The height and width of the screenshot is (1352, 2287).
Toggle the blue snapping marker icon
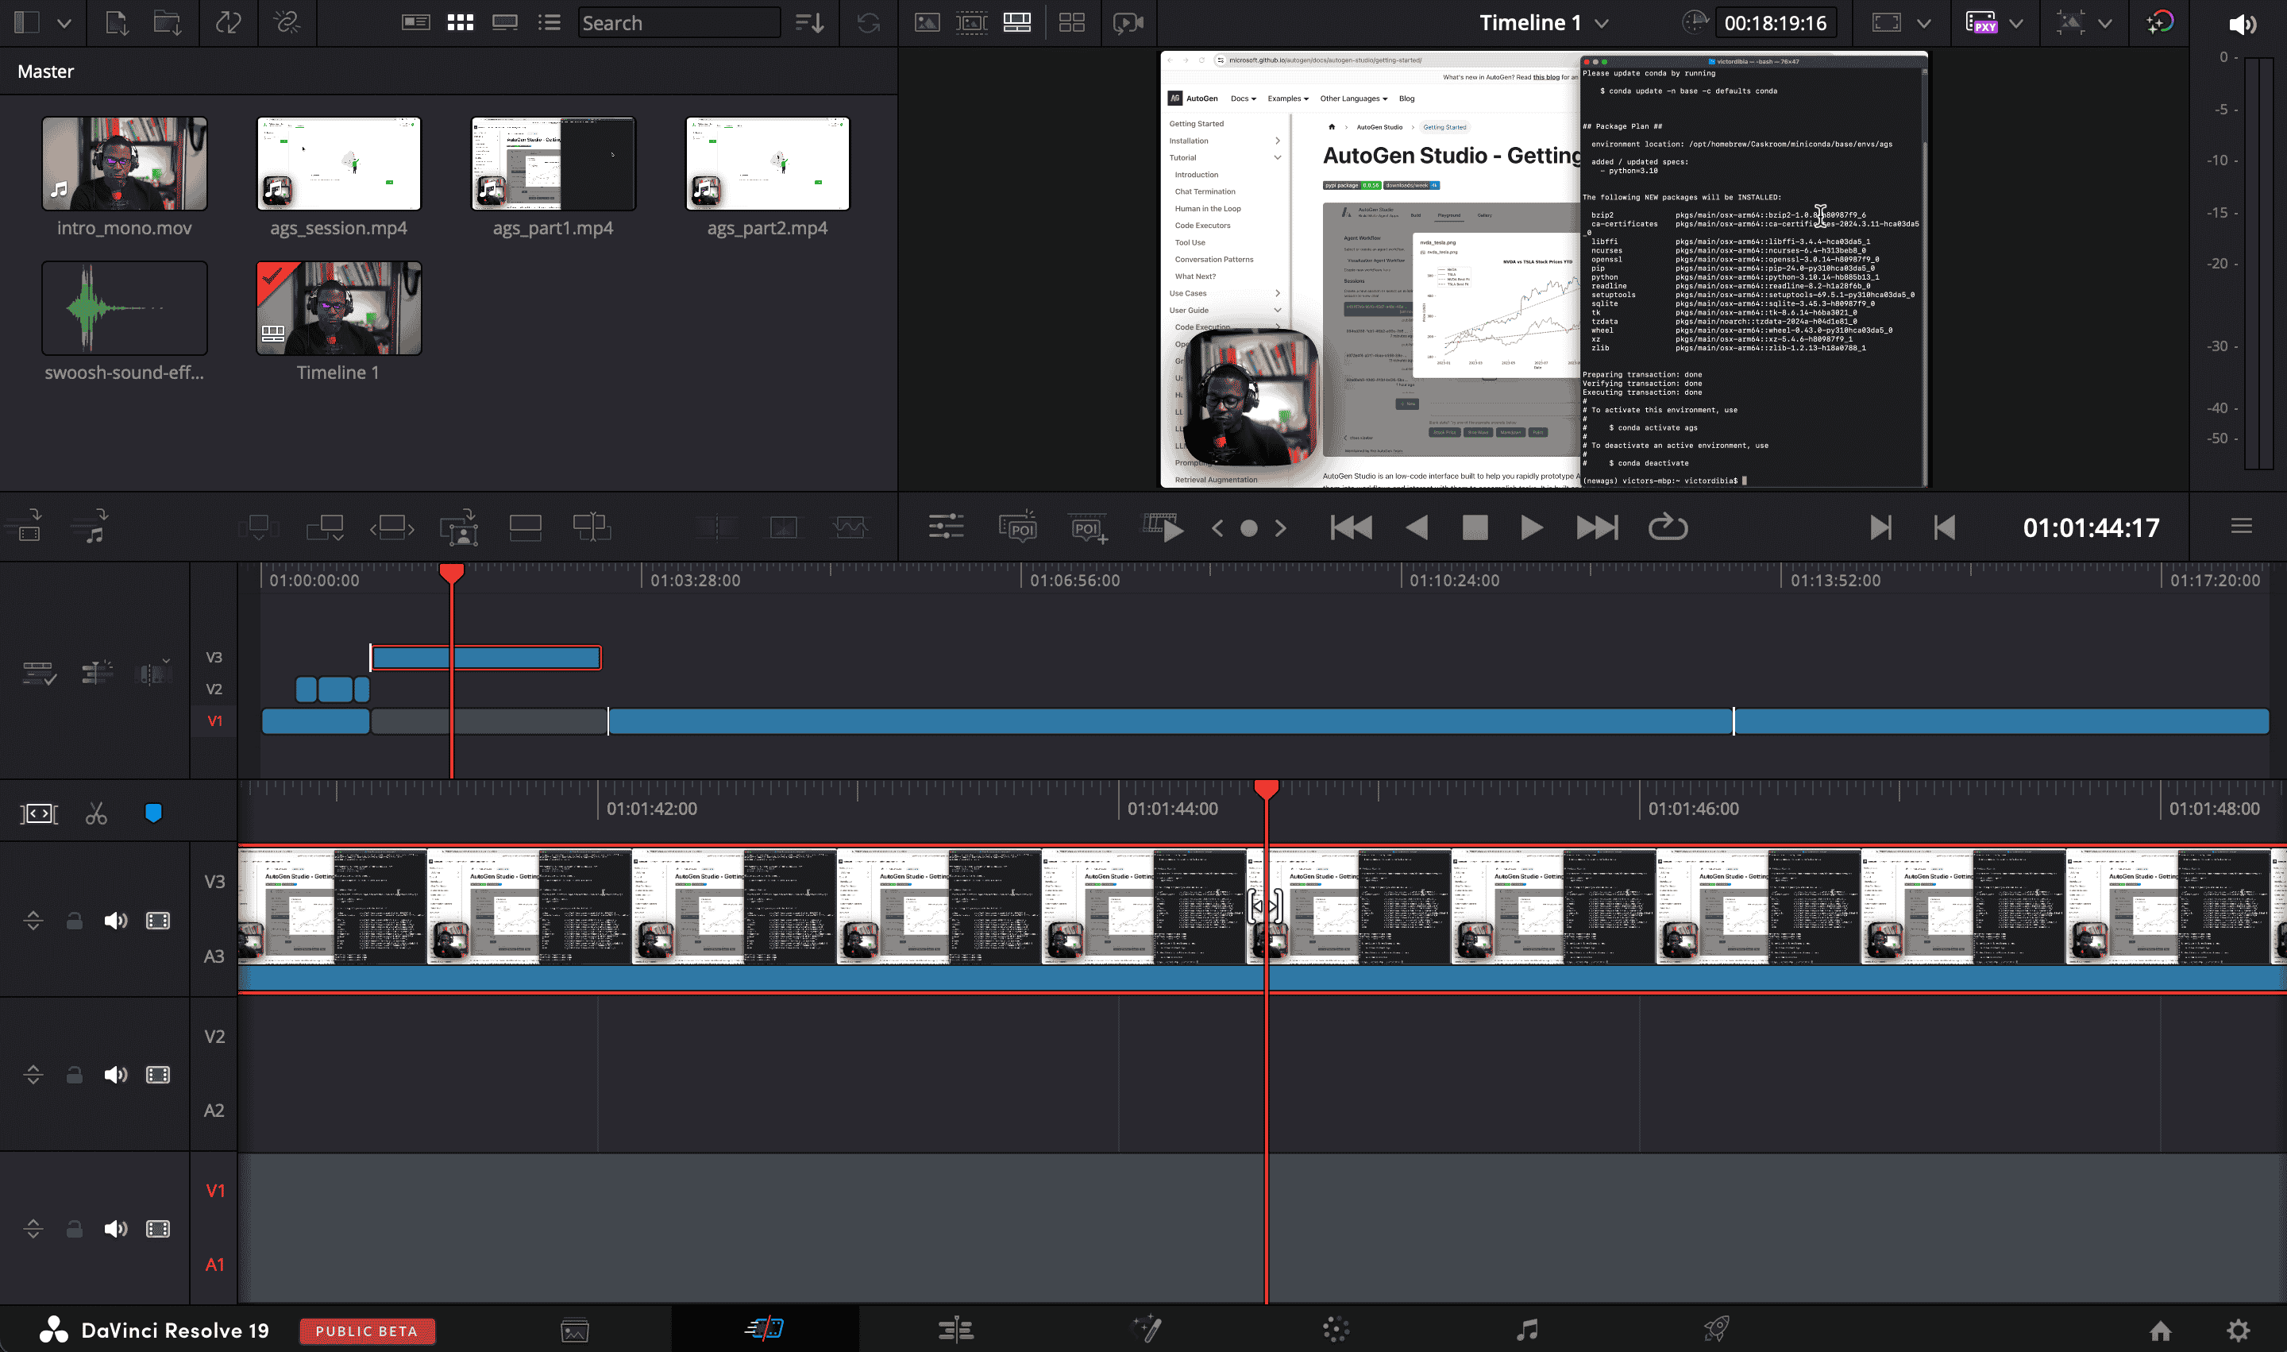[x=153, y=813]
